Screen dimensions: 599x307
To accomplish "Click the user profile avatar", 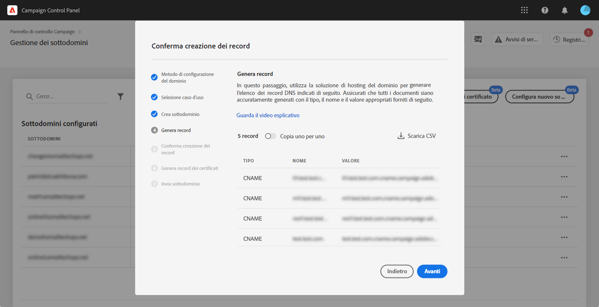I will coord(585,10).
